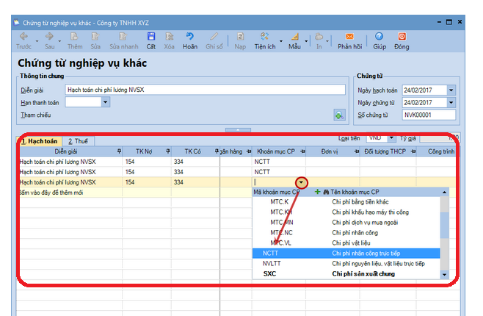Collapse the header panel with the up arrow
Viewport: 483px width, 316px height.
238,130
